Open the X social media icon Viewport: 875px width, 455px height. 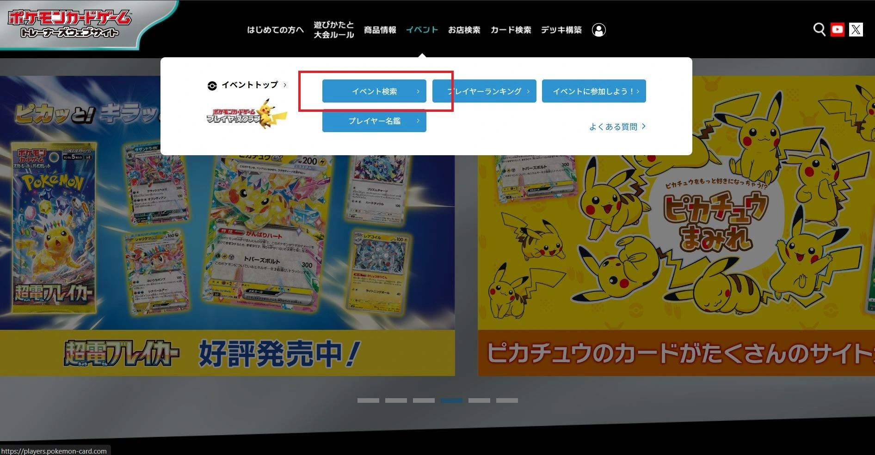point(856,30)
